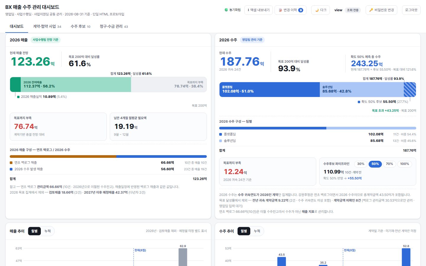Viewport: 426px width, 266px height.
Task: Click the 목표까지 부족 76.74억 card
Action: [x=58, y=126]
